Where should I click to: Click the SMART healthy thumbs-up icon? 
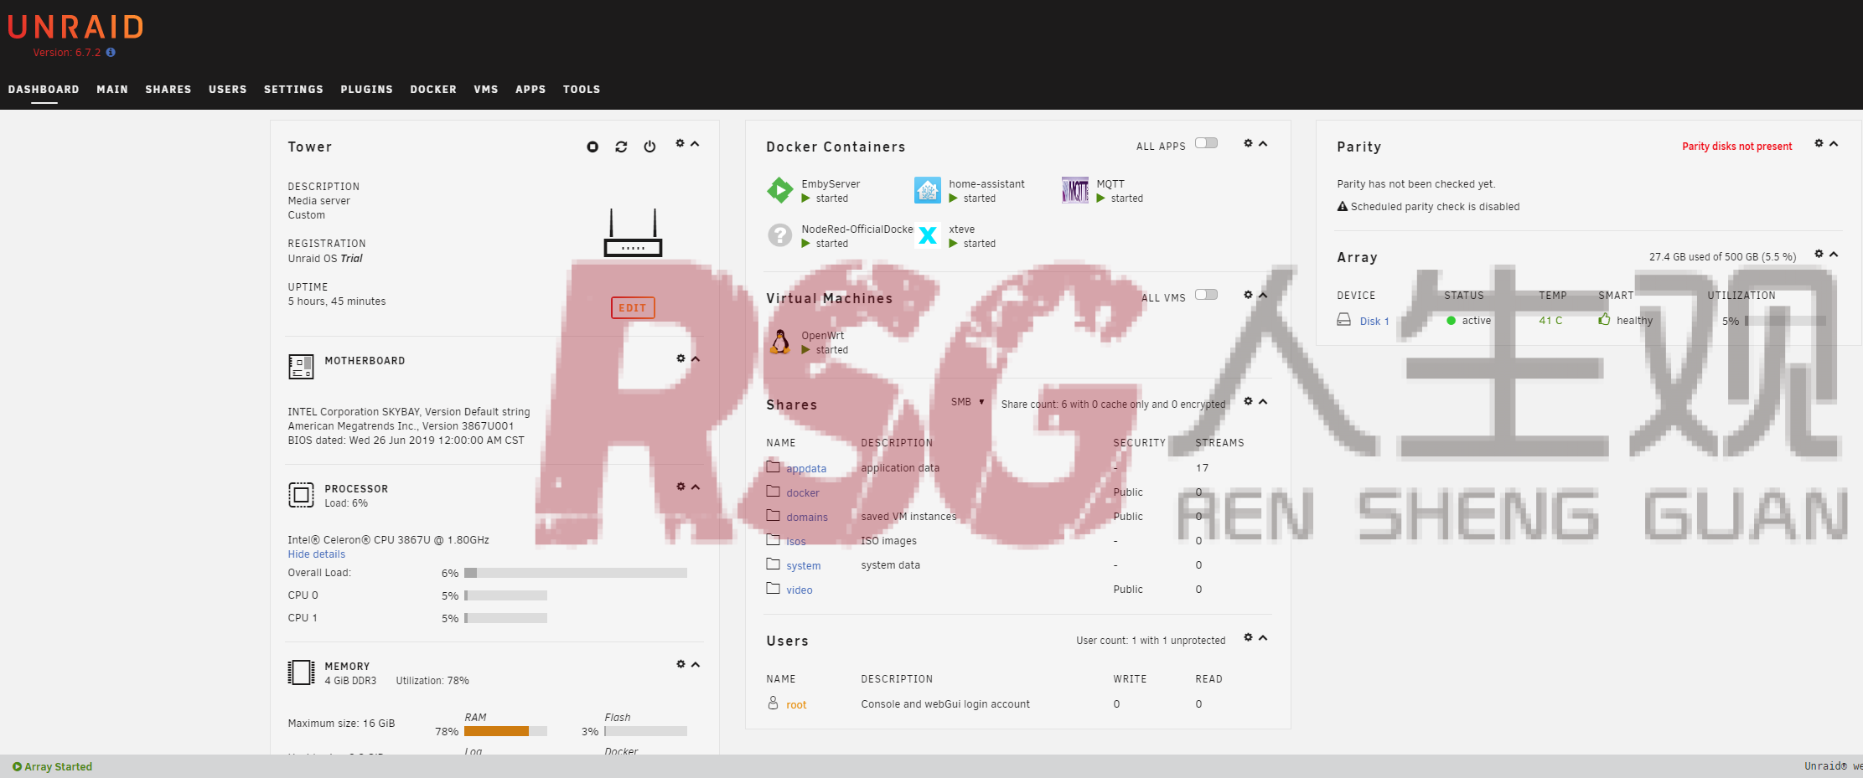coord(1604,319)
